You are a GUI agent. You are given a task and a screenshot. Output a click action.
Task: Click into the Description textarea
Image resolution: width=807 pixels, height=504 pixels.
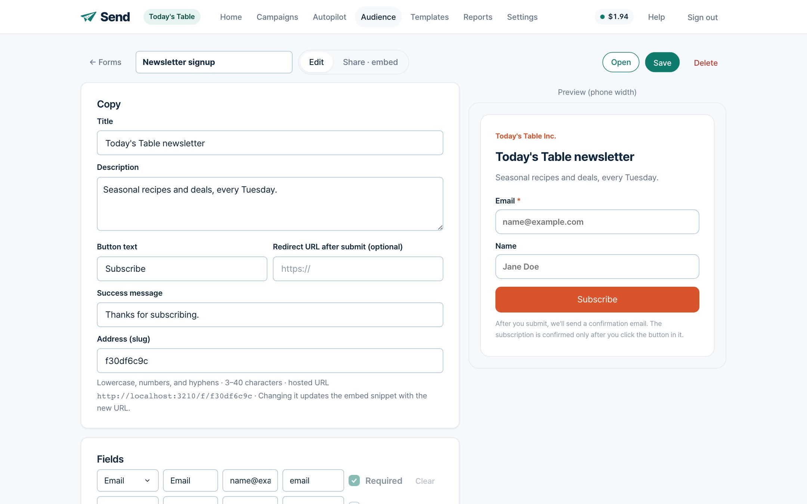coord(270,204)
